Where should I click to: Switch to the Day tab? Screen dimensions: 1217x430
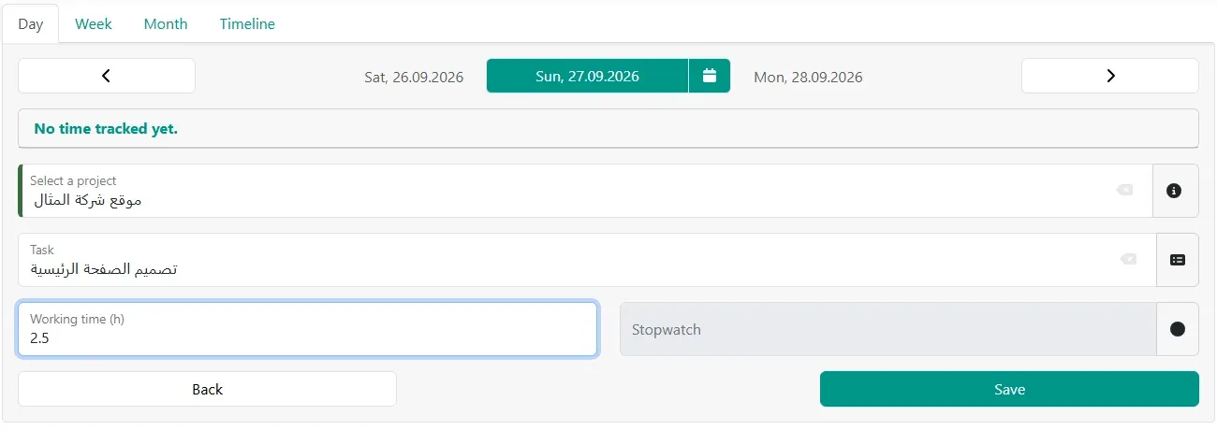31,24
